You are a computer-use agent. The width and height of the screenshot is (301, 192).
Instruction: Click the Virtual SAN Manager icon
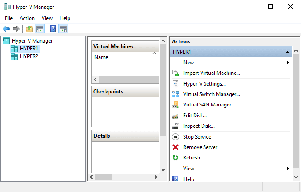click(x=175, y=105)
